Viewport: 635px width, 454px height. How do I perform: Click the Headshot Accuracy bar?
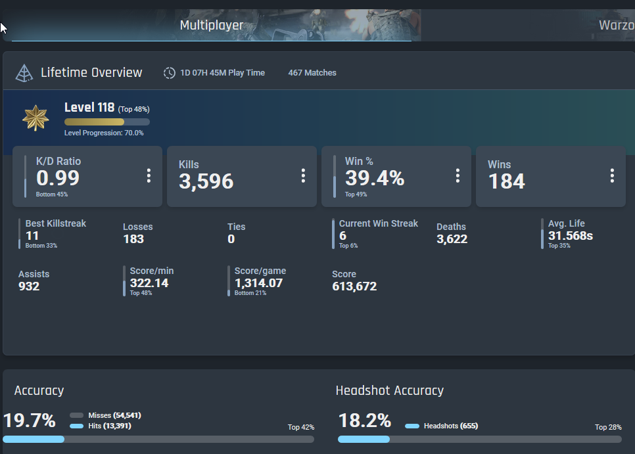(480, 440)
